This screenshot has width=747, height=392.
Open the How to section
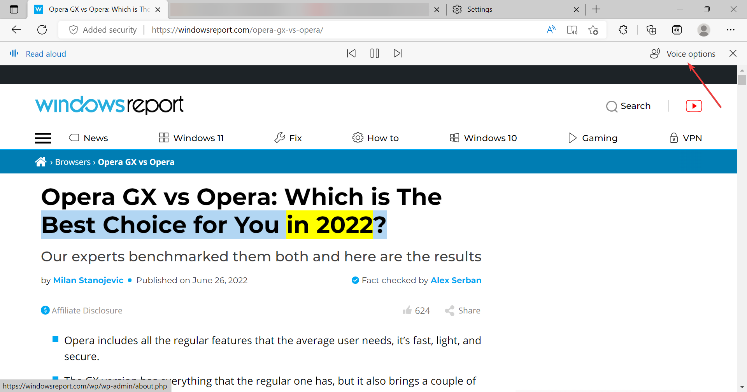coord(375,138)
